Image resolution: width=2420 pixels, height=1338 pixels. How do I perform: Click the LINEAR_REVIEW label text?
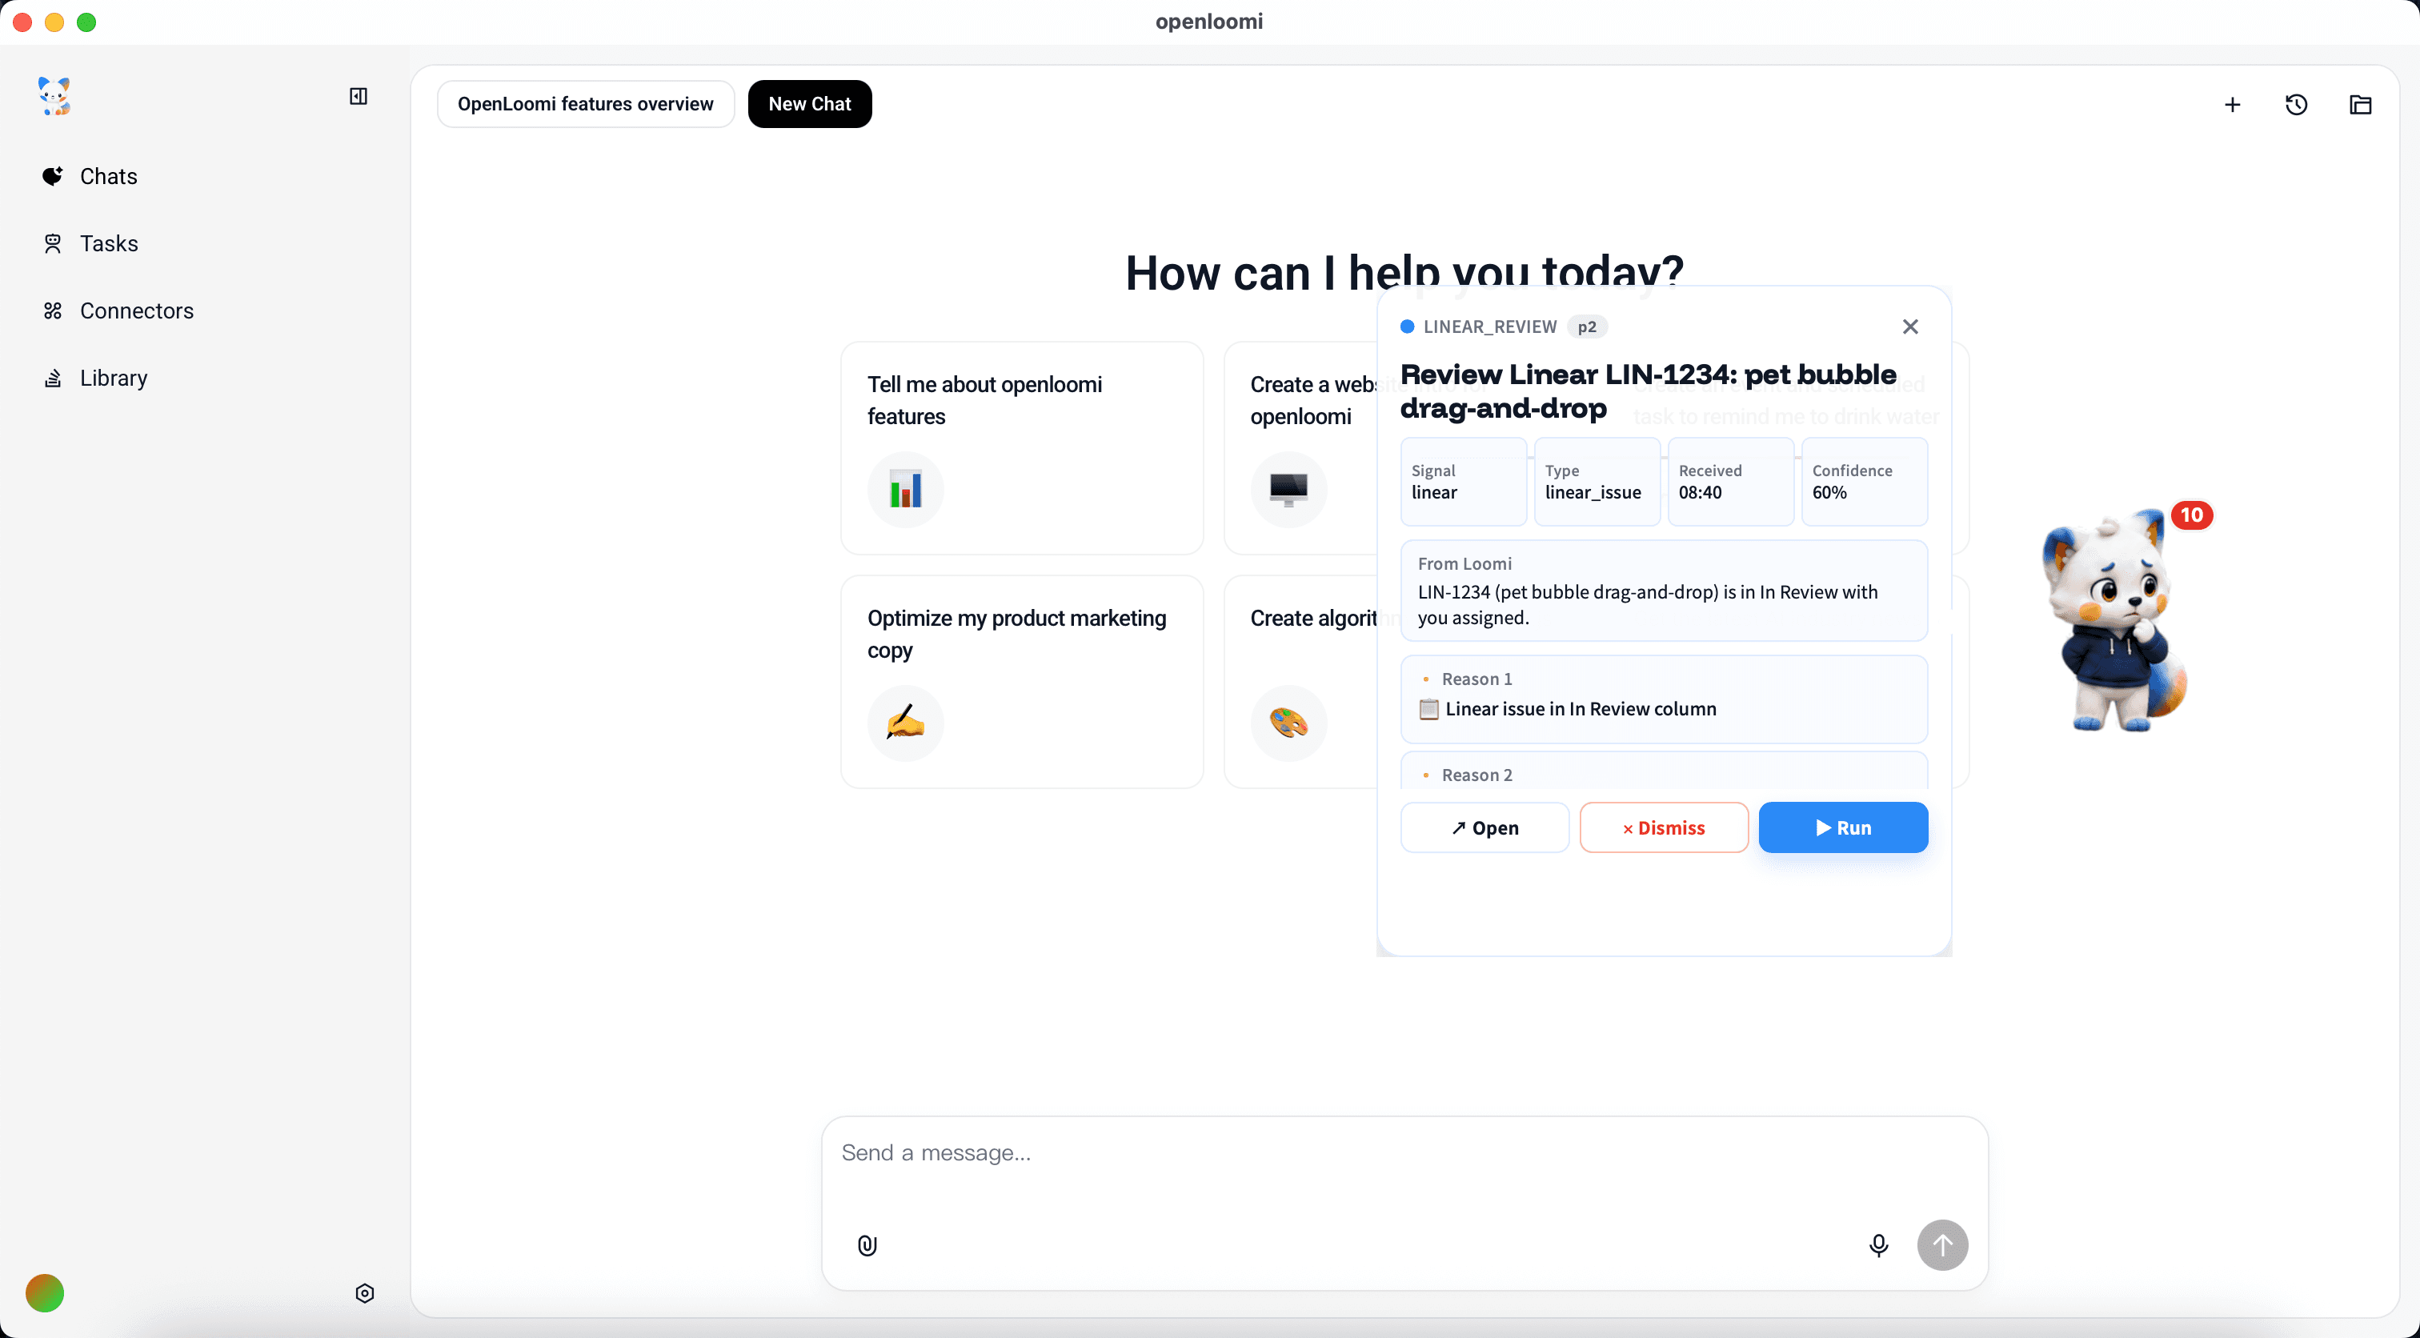tap(1490, 326)
